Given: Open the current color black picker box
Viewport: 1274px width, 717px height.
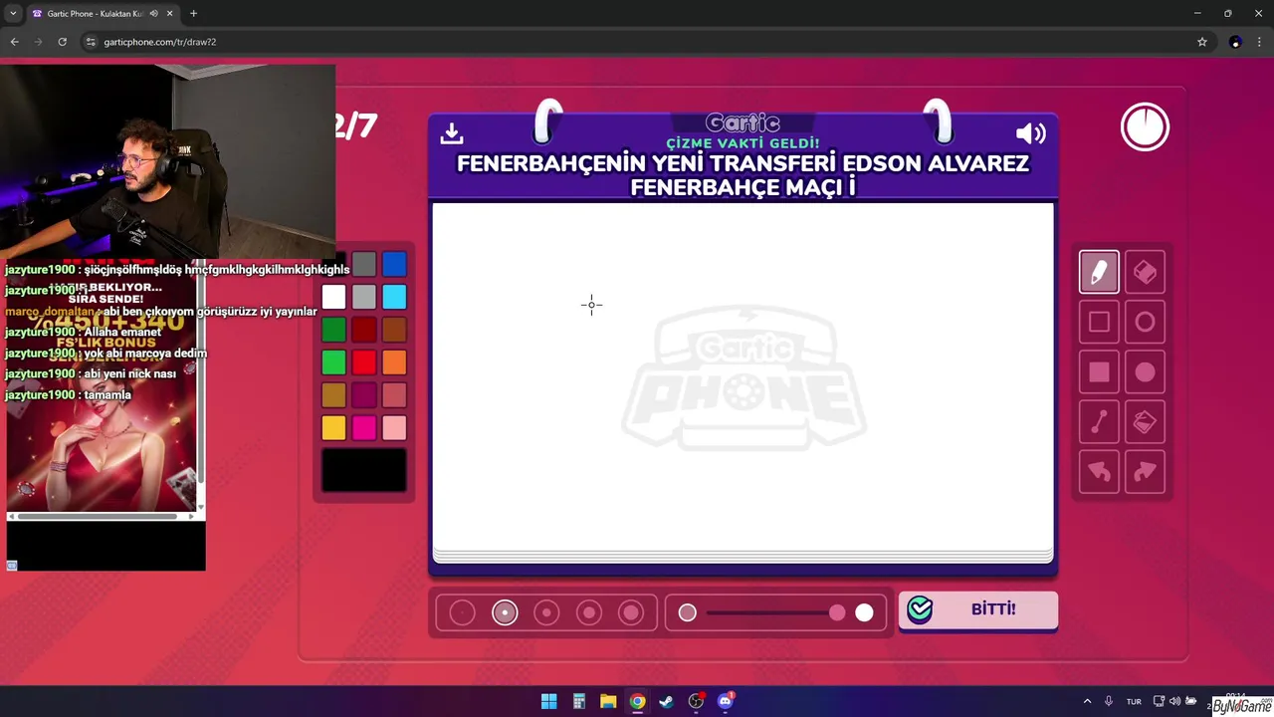Looking at the screenshot, I should [x=364, y=470].
